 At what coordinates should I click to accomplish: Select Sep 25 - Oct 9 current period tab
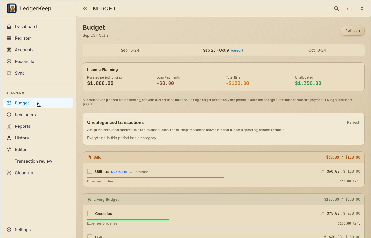(x=224, y=50)
